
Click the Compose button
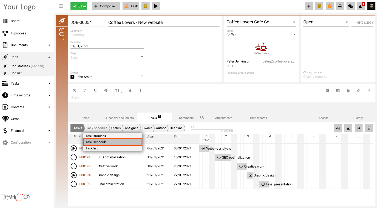(x=106, y=6)
